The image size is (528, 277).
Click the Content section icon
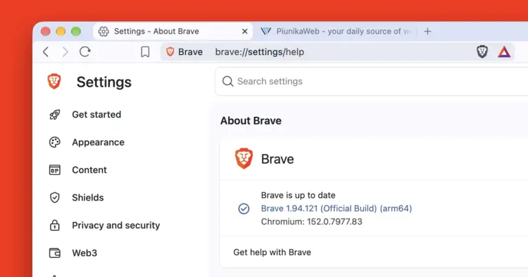(x=54, y=170)
